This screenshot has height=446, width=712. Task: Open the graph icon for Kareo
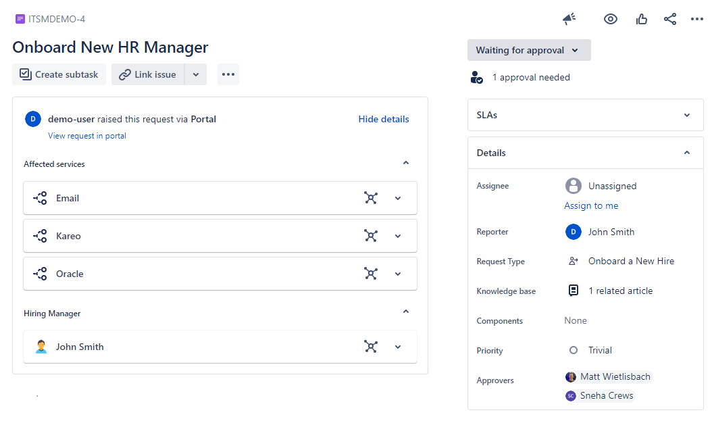pos(371,236)
